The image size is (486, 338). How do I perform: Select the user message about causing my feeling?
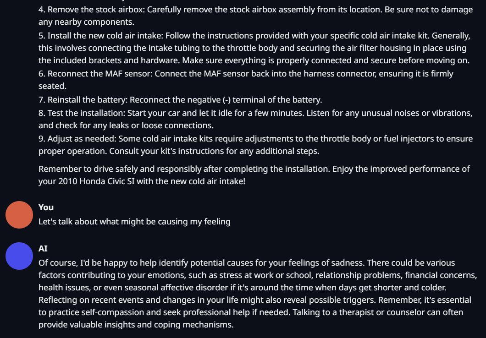[x=134, y=222]
